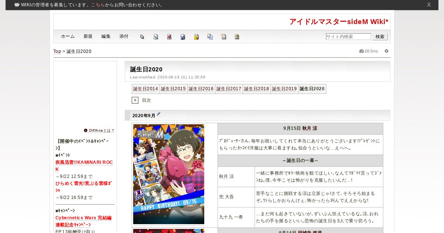Open the 添付 menu item
444x233 pixels.
tap(124, 37)
